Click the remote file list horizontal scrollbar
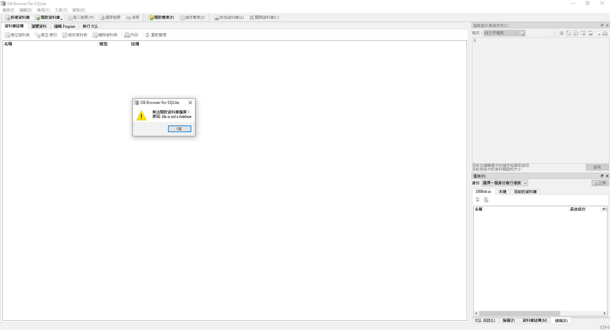This screenshot has height=330, width=610. click(519, 313)
